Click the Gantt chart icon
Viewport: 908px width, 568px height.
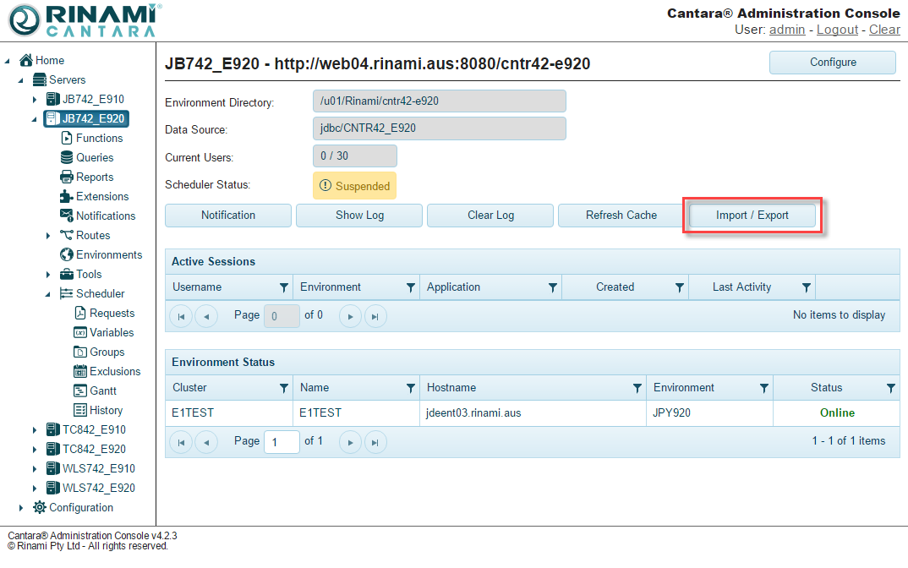click(80, 390)
